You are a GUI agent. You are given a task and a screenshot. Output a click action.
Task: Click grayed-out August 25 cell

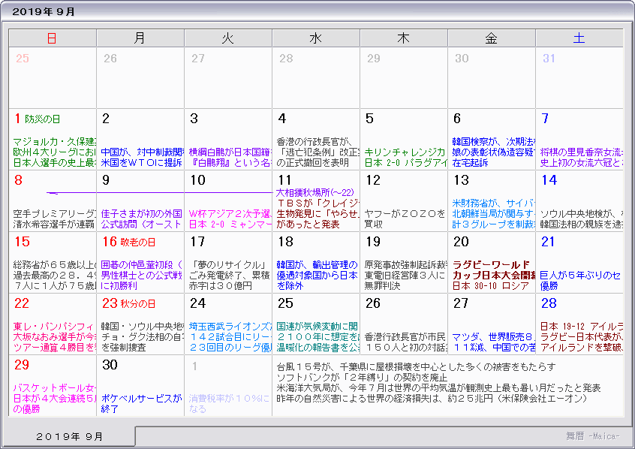pos(53,78)
